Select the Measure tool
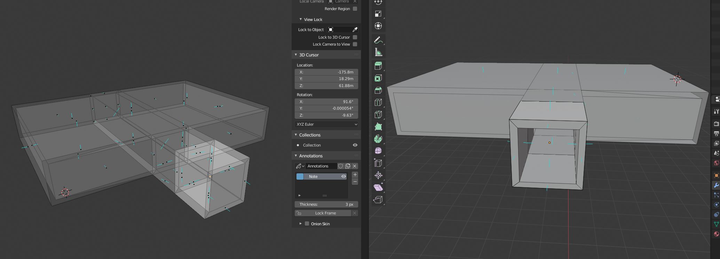The width and height of the screenshot is (720, 259). click(378, 52)
